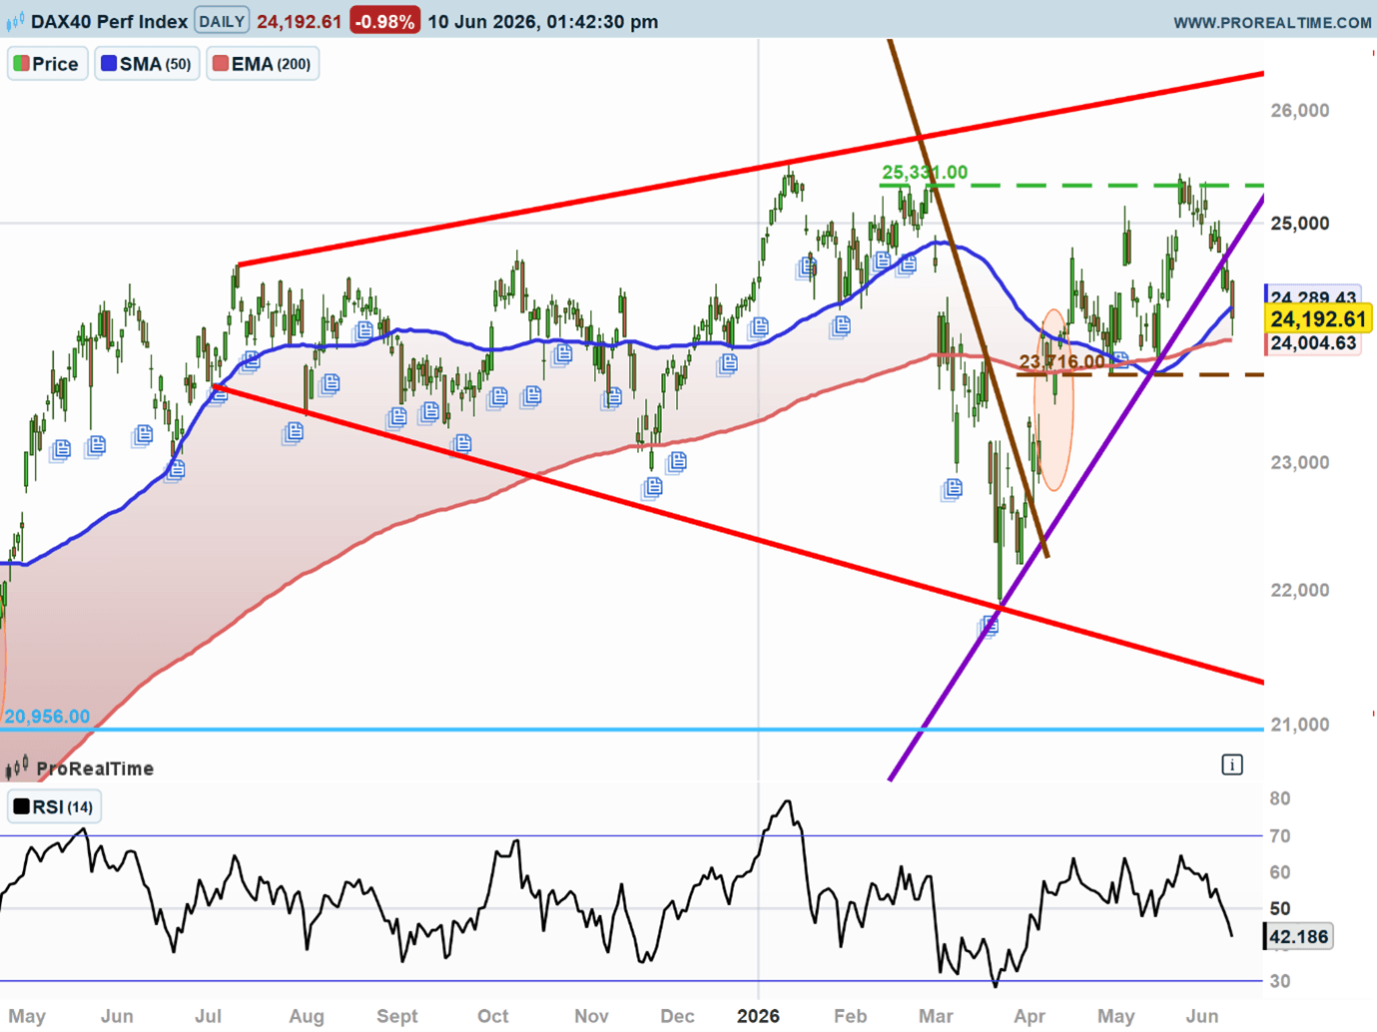Image resolution: width=1377 pixels, height=1032 pixels.
Task: Change the DAILY timeframe selector
Action: tap(221, 21)
